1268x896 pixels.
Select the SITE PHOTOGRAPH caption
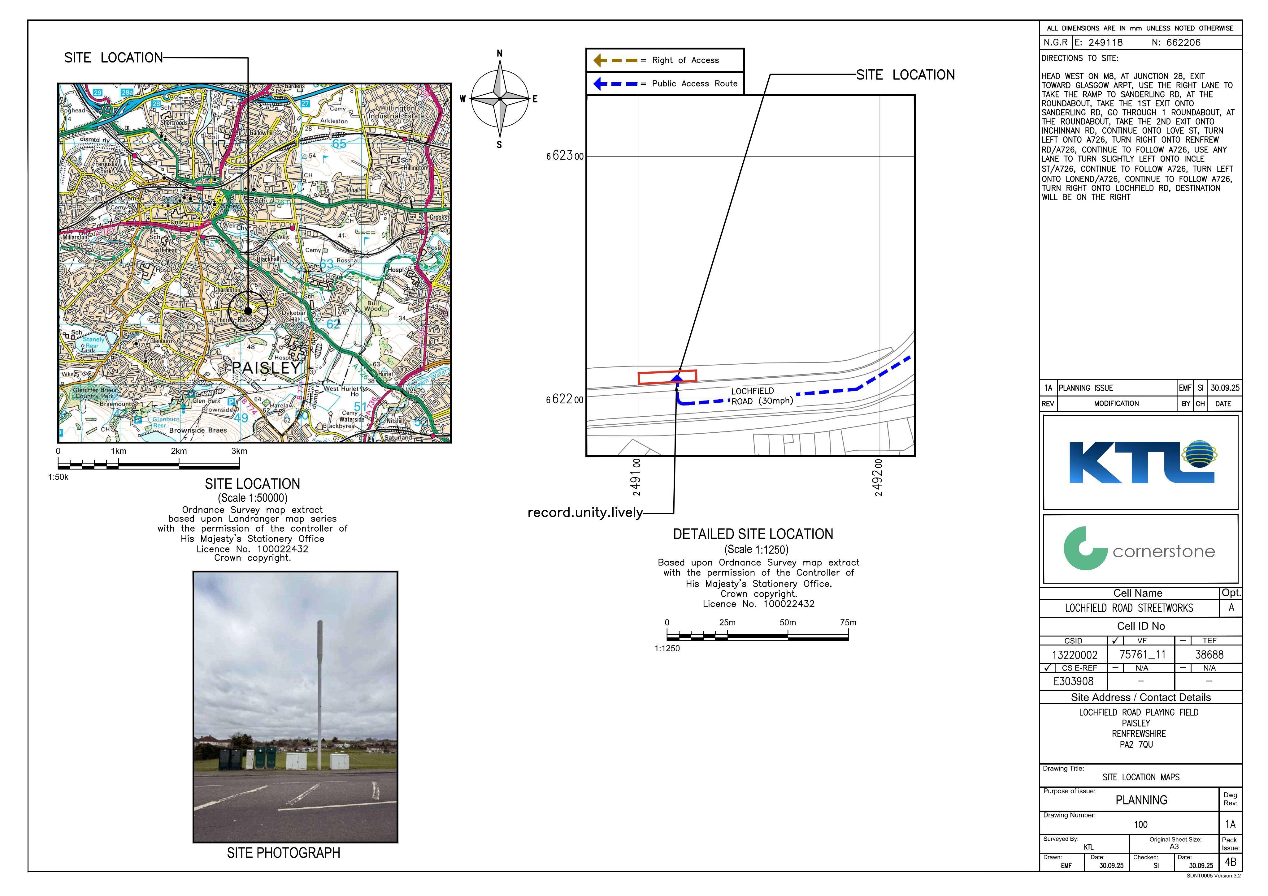(x=283, y=853)
